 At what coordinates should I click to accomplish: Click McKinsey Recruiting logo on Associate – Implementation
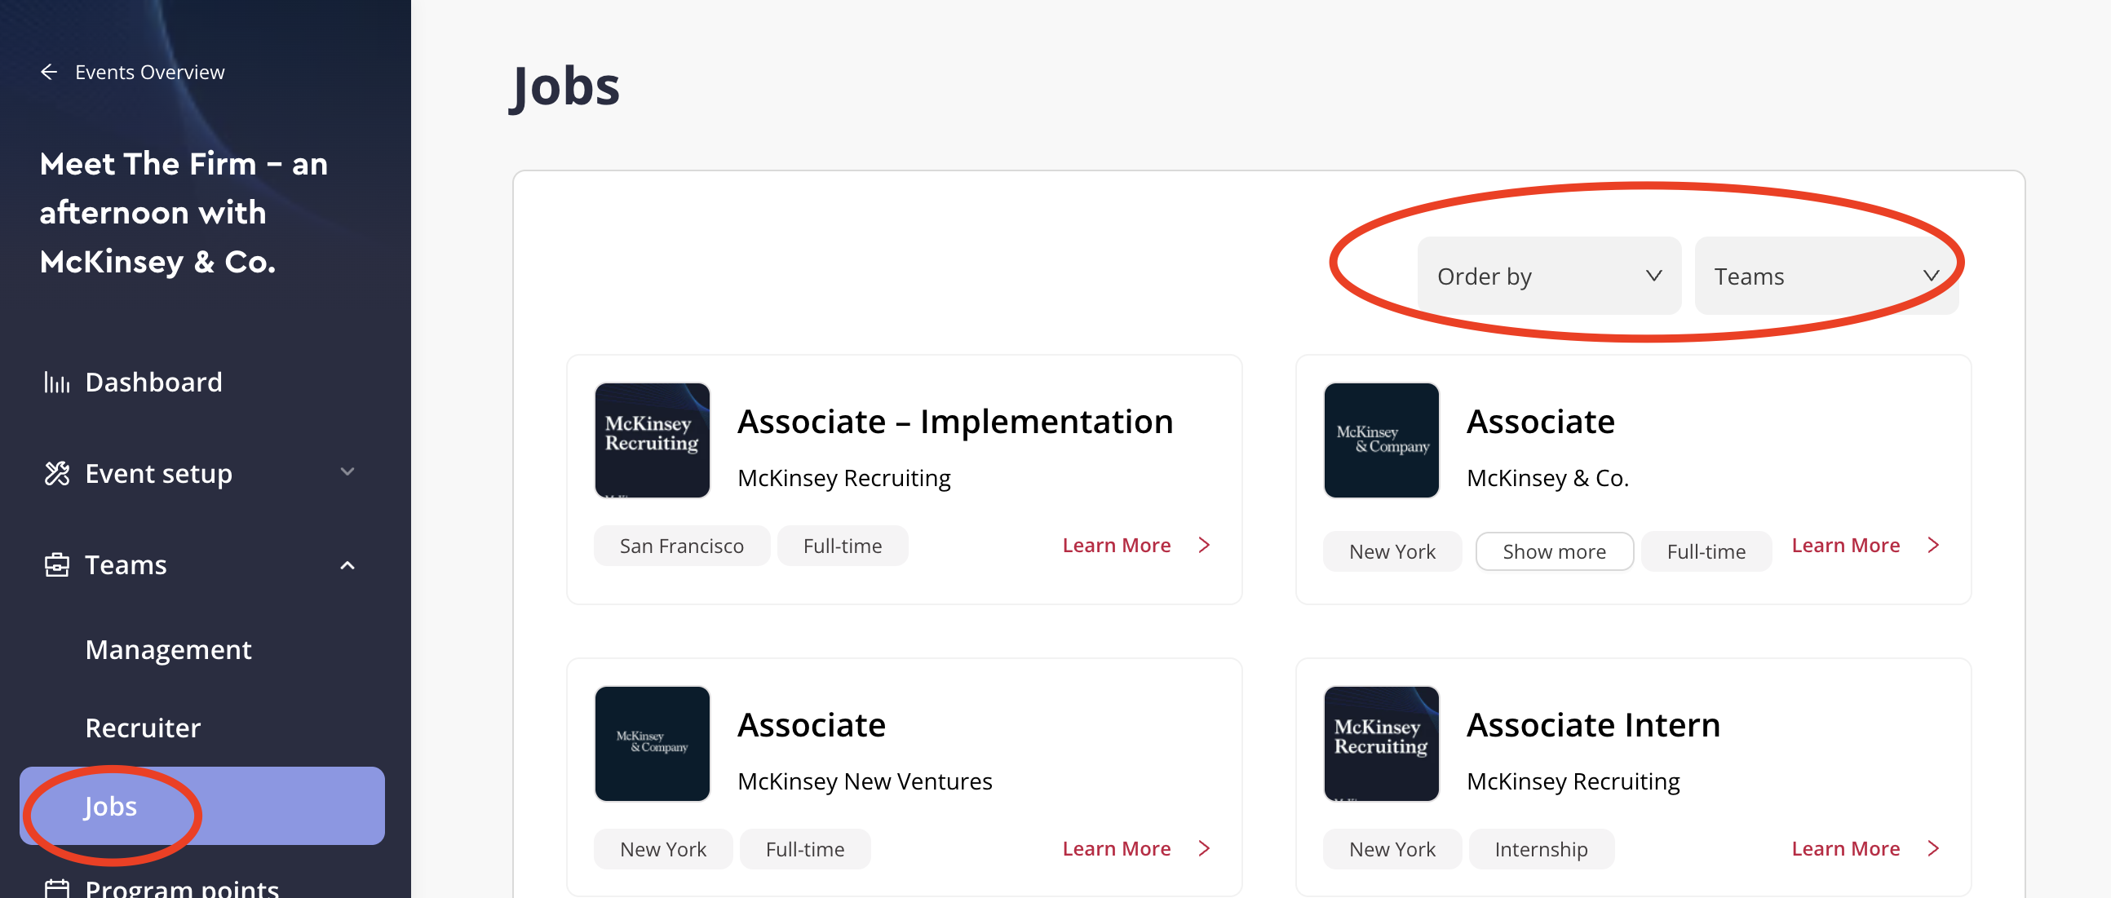pos(653,440)
